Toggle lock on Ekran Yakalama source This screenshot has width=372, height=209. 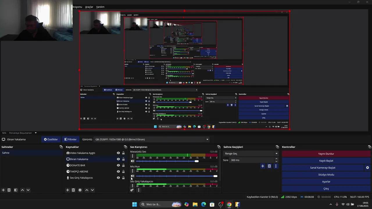[x=123, y=159]
